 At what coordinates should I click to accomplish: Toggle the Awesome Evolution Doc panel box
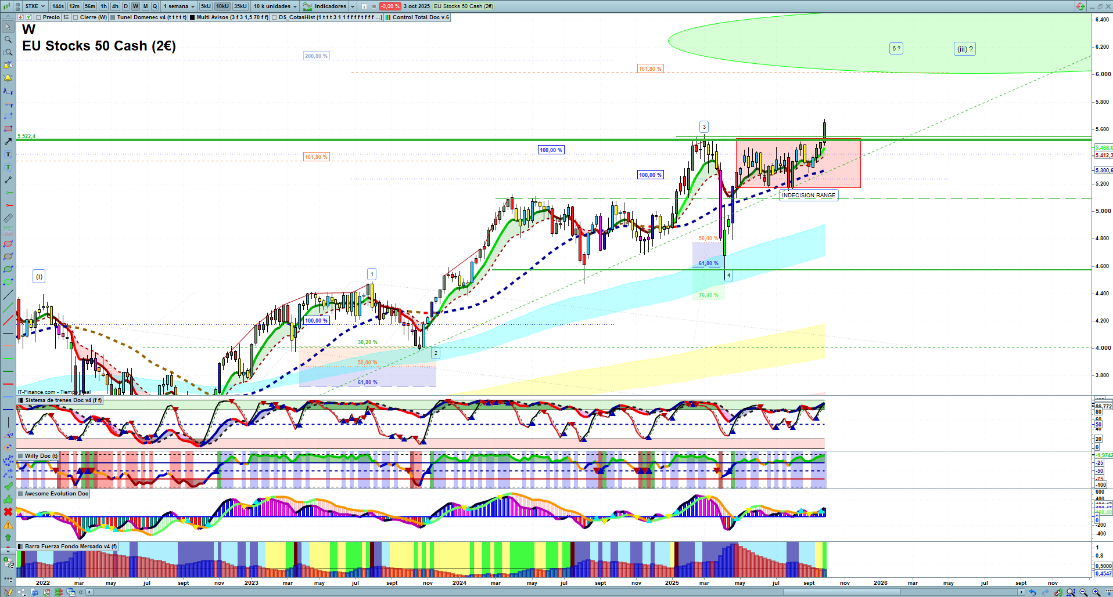(x=21, y=494)
